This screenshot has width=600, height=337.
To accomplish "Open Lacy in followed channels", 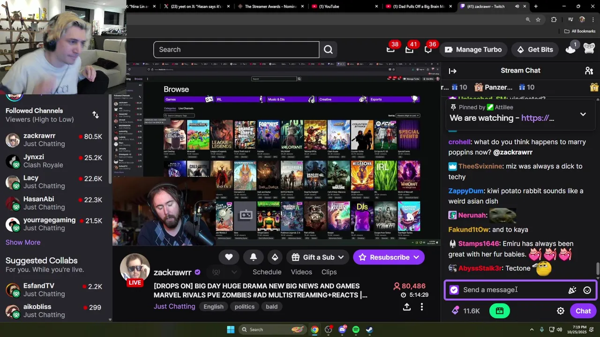I will pos(55,182).
